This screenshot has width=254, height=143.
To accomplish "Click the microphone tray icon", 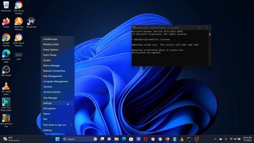I will [226, 139].
